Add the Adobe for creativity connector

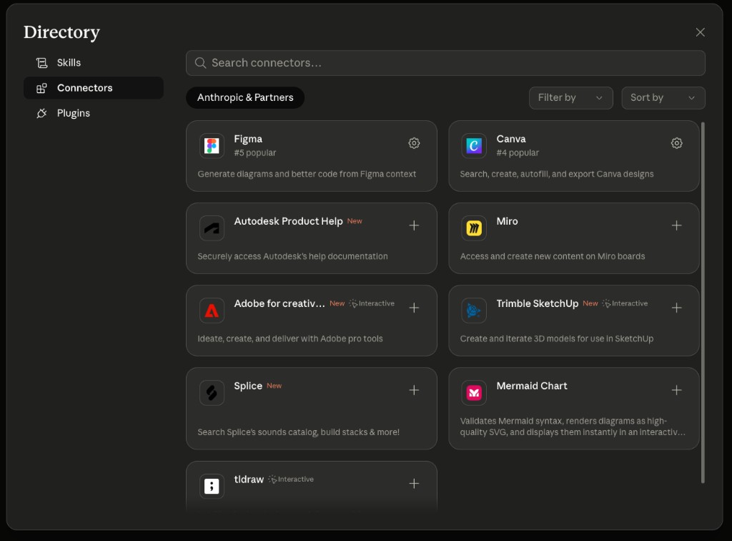point(414,308)
